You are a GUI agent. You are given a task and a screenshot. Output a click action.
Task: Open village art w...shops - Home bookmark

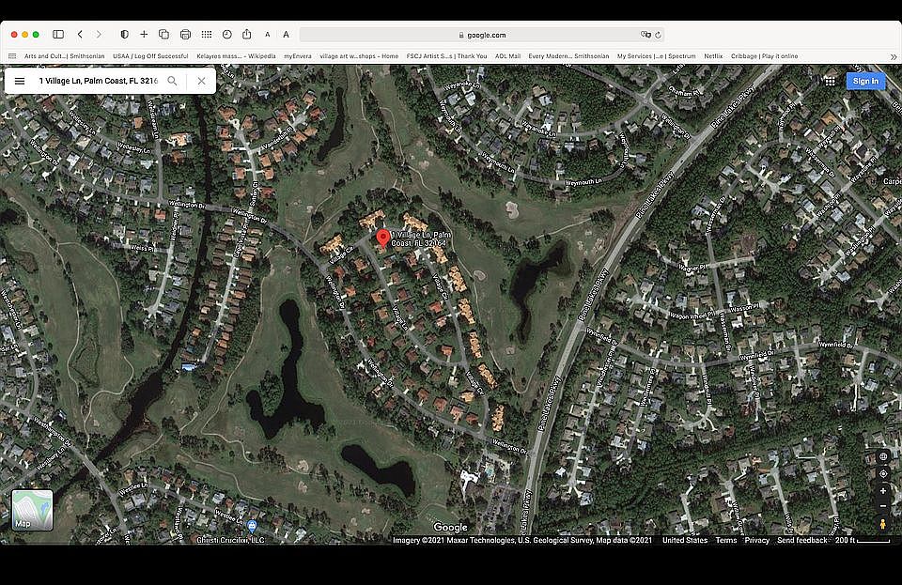[x=359, y=56]
